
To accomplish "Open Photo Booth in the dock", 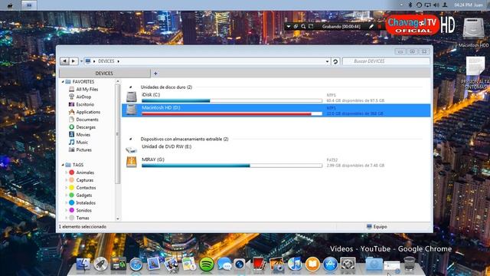I will tap(259, 264).
